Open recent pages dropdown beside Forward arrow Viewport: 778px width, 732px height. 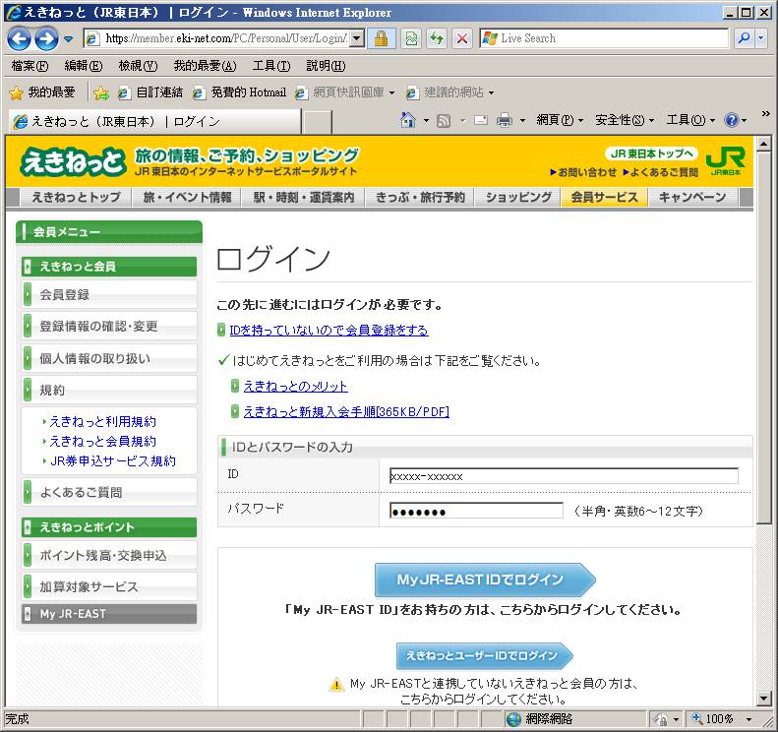tap(69, 38)
